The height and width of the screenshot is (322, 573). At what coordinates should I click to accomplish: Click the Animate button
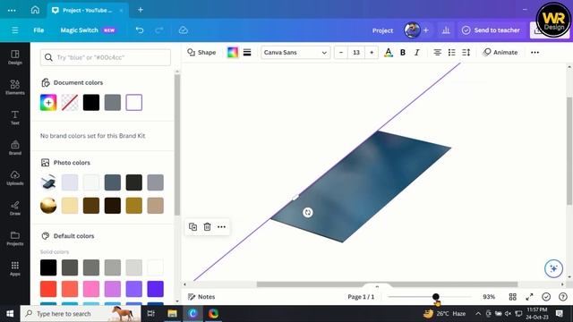click(x=500, y=53)
